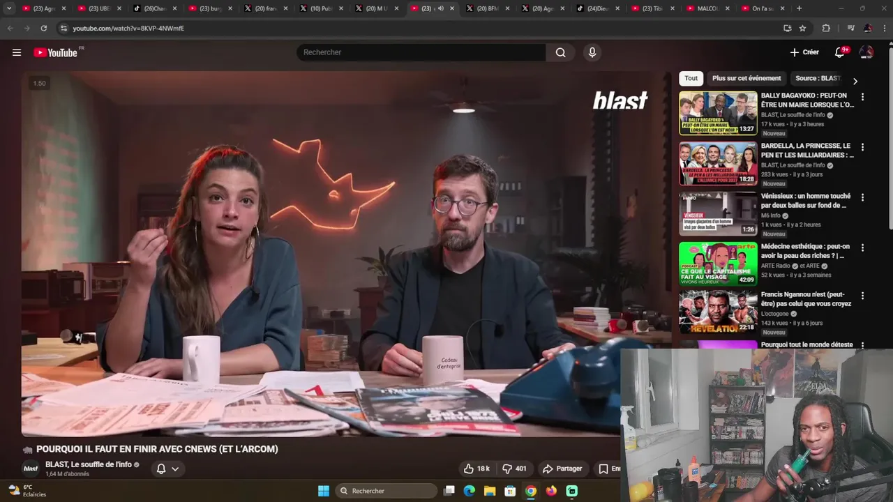Open the Chrome extensions puzzle icon
The image size is (893, 502).
[x=826, y=28]
